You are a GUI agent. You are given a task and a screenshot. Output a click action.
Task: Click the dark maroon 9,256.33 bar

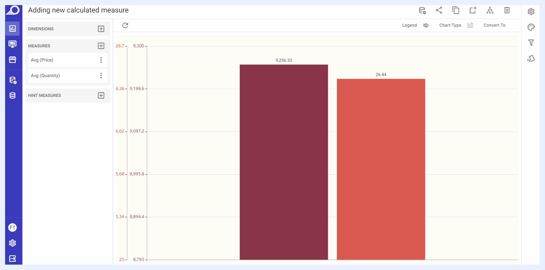point(284,162)
